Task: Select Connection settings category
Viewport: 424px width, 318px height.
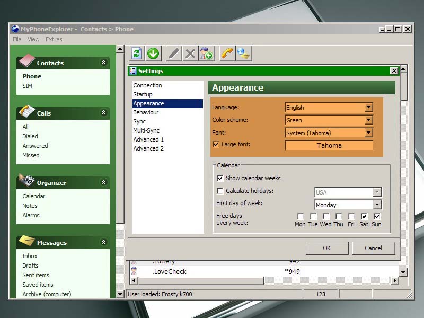Action: (x=167, y=85)
